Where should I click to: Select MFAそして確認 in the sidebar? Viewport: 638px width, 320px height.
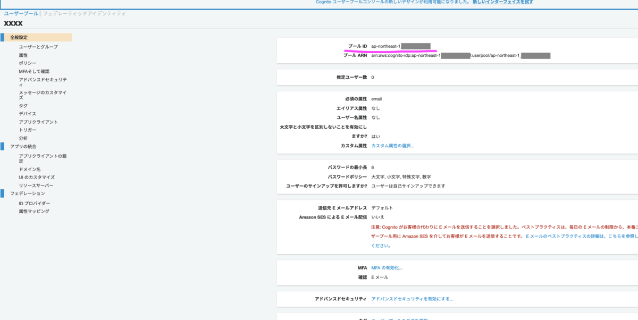coord(34,71)
